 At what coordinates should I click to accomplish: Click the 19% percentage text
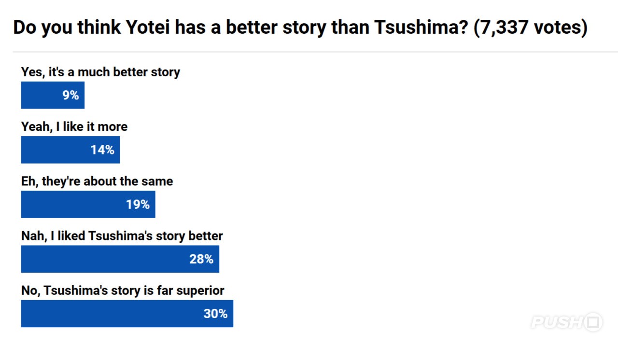(x=138, y=204)
